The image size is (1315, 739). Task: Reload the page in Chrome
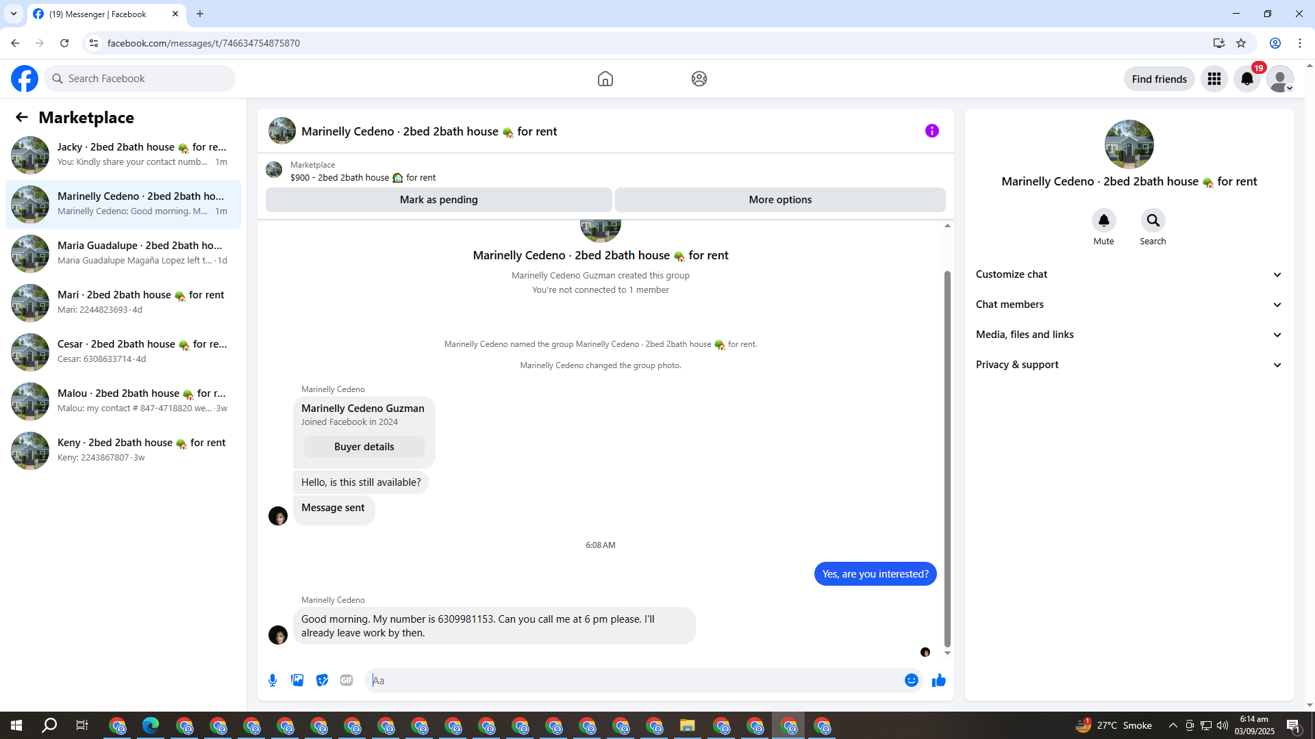pos(64,43)
